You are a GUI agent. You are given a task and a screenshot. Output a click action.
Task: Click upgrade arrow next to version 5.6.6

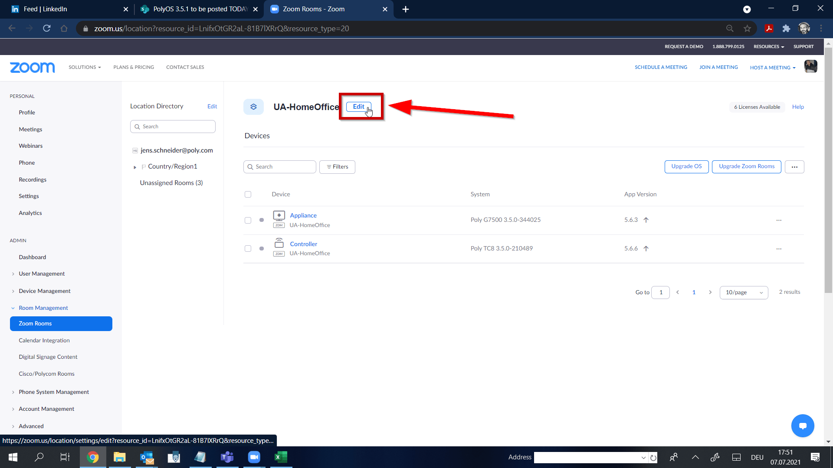646,249
